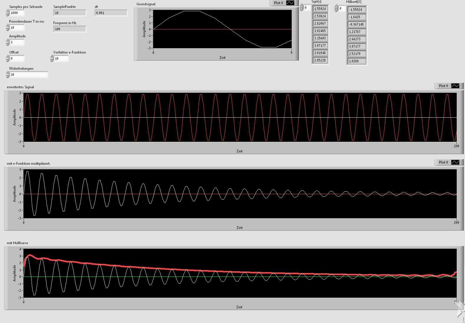Select Sqrt(x) element 1,55924
This screenshot has height=323, width=465.
[x=320, y=9]
